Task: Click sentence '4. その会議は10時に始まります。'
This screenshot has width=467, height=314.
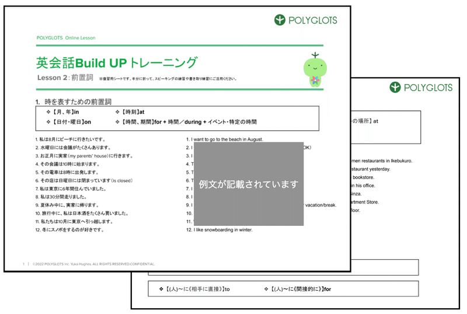Action: [67, 164]
